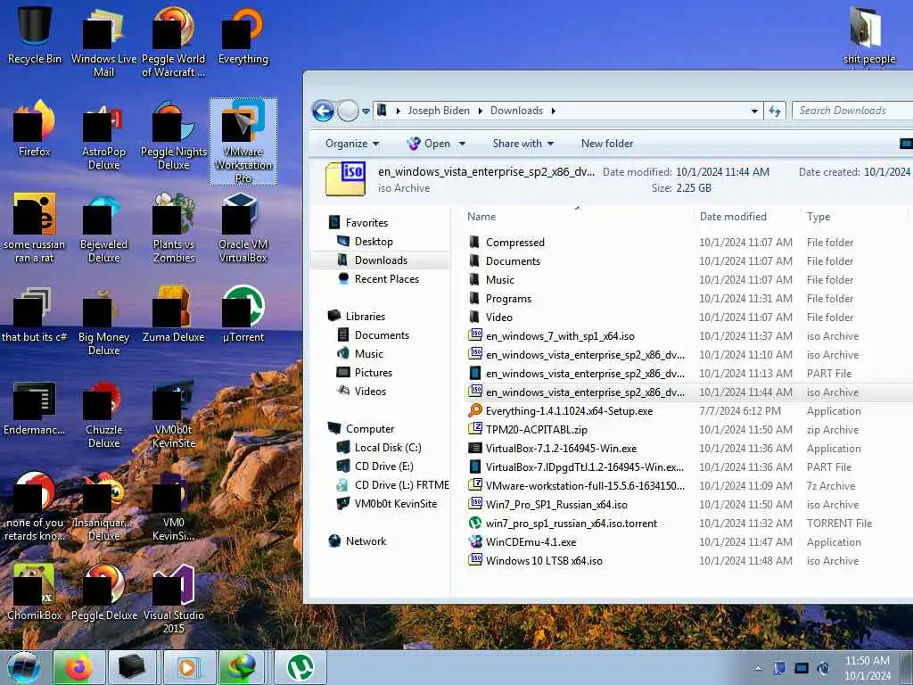Select the Zuma Deluxe desktop icon

click(x=174, y=313)
